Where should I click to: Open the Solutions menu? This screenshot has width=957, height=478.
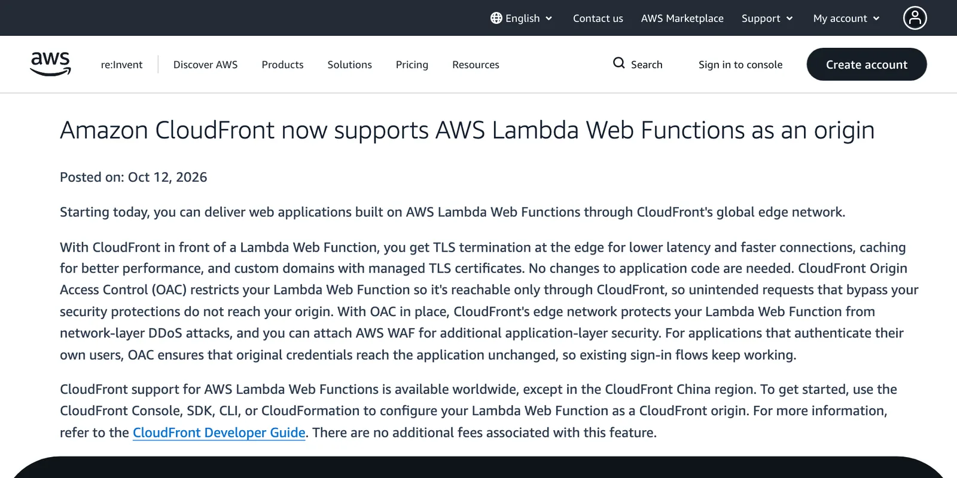pyautogui.click(x=349, y=65)
